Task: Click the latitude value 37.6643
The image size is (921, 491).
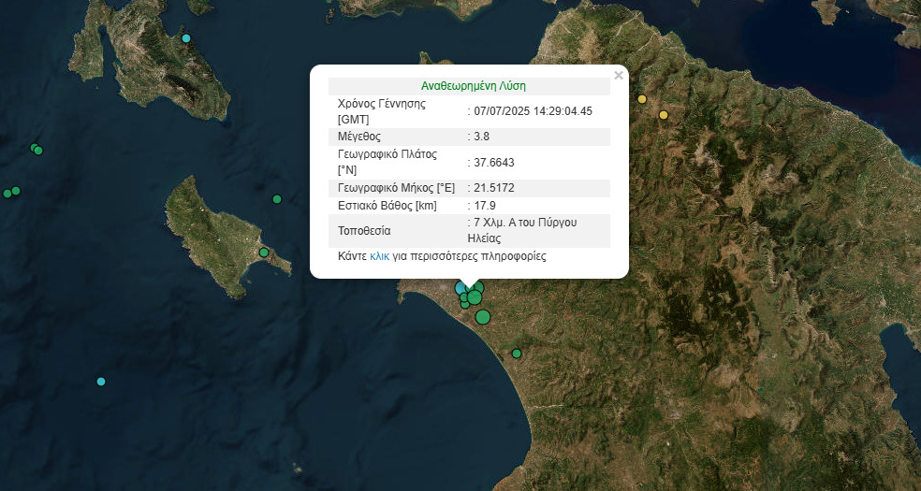Action: pos(494,162)
